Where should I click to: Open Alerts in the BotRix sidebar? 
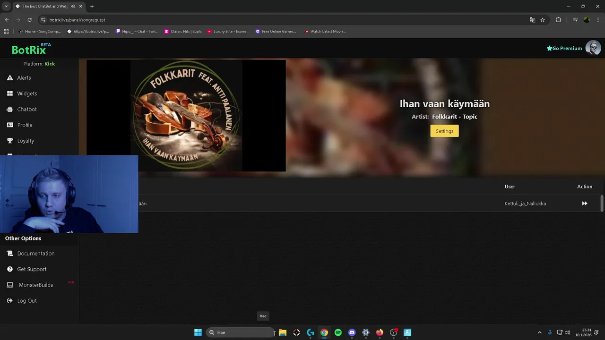tap(24, 78)
